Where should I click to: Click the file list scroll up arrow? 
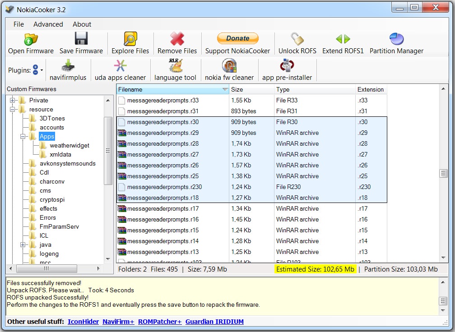tap(443, 89)
